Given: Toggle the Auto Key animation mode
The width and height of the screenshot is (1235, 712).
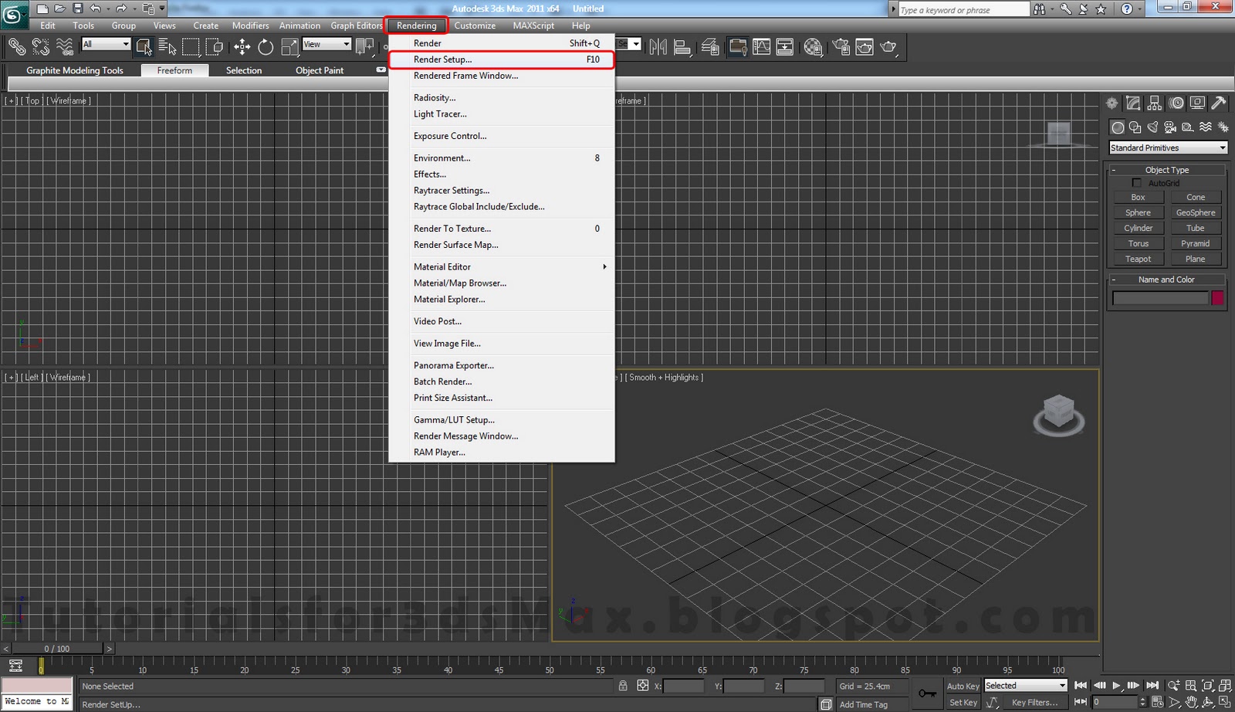Looking at the screenshot, I should pyautogui.click(x=963, y=686).
